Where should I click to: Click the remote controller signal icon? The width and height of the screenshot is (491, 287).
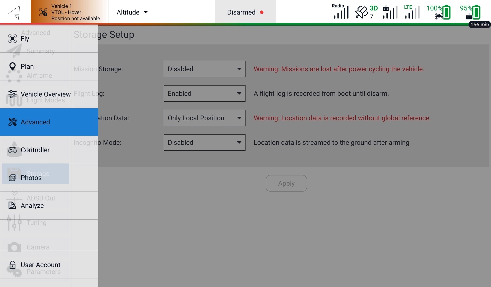coord(390,12)
